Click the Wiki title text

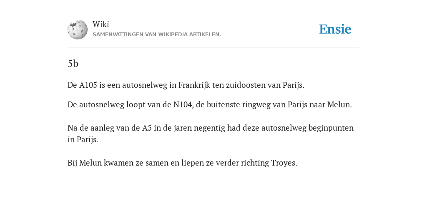101,24
